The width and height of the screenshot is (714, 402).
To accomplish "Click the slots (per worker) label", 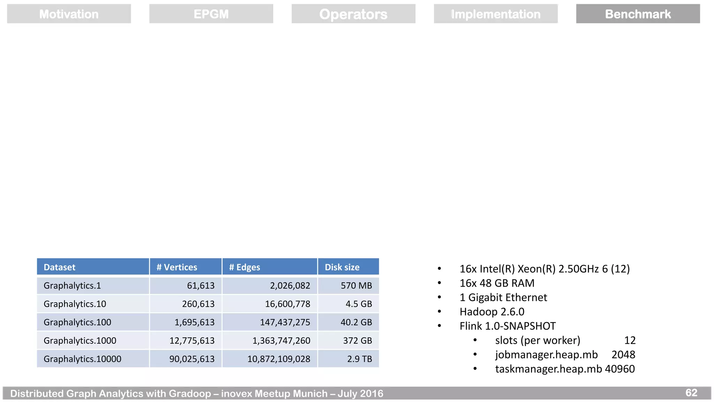I will tap(538, 340).
